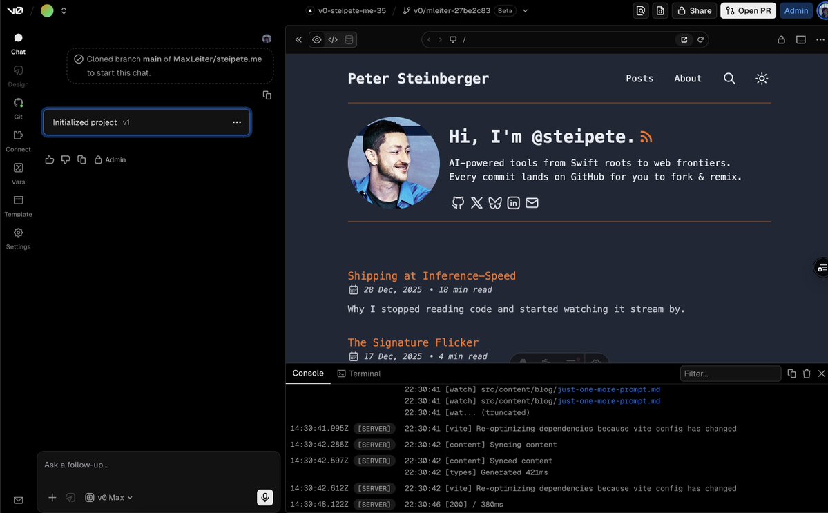Open the Template sidebar panel
Image resolution: width=828 pixels, height=513 pixels.
pos(18,206)
